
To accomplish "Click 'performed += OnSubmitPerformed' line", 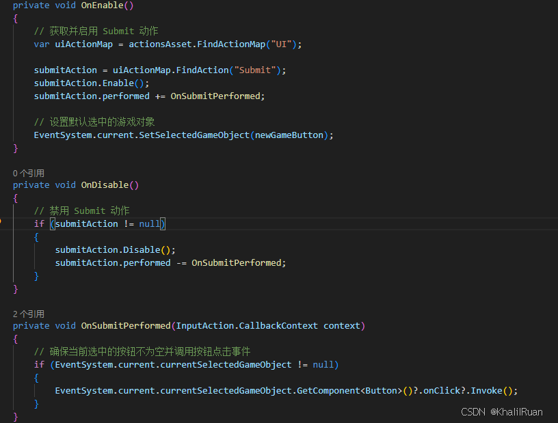I will 150,96.
